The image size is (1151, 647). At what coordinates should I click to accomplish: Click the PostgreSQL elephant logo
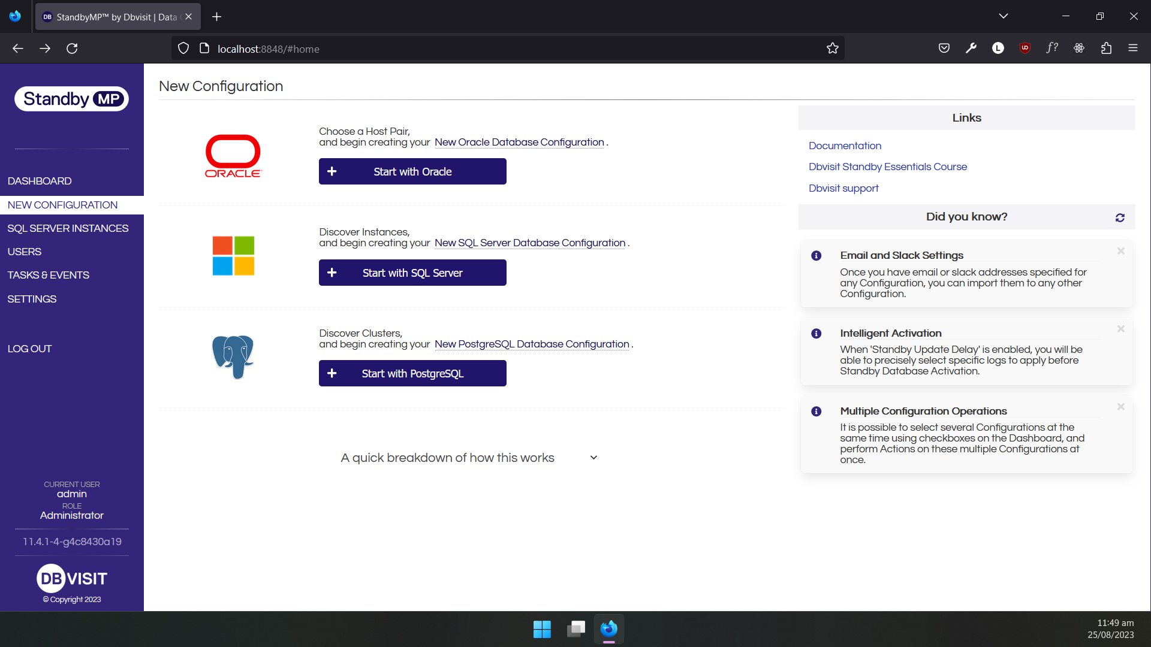(x=233, y=356)
